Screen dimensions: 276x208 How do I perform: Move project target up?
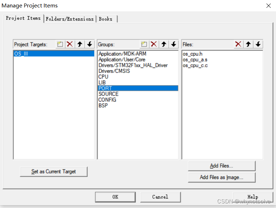click(80, 44)
